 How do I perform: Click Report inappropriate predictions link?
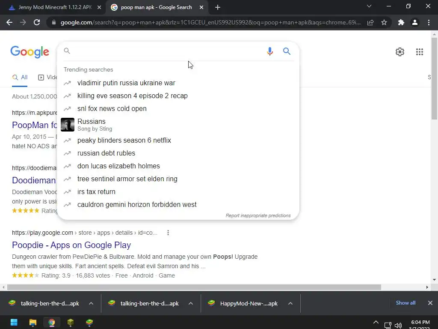[258, 216]
